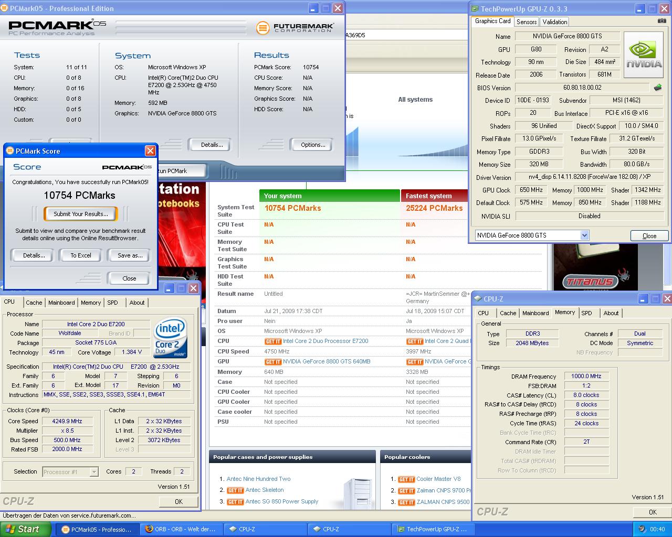Click first CPU-Z taskbar button
This screenshot has height=537, width=672.
point(266,529)
